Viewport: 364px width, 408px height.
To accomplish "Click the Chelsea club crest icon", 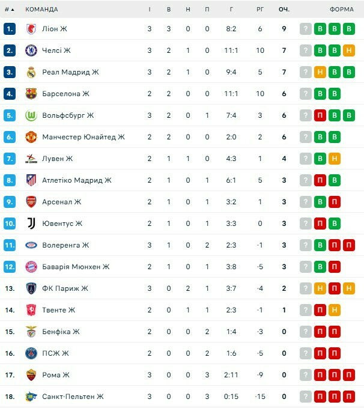I will click(31, 50).
